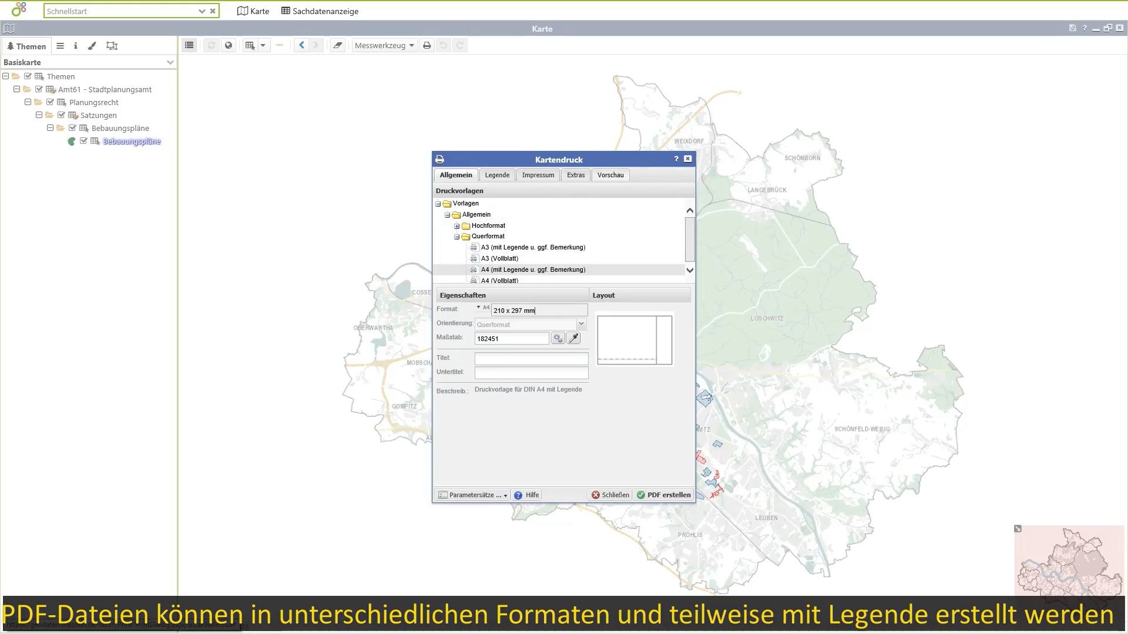
Task: Click the globe icon for full map extent
Action: coord(229,45)
